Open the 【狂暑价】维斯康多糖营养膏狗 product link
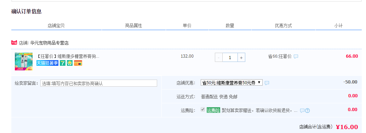Screen dimensions: 366x133 coord(68,57)
